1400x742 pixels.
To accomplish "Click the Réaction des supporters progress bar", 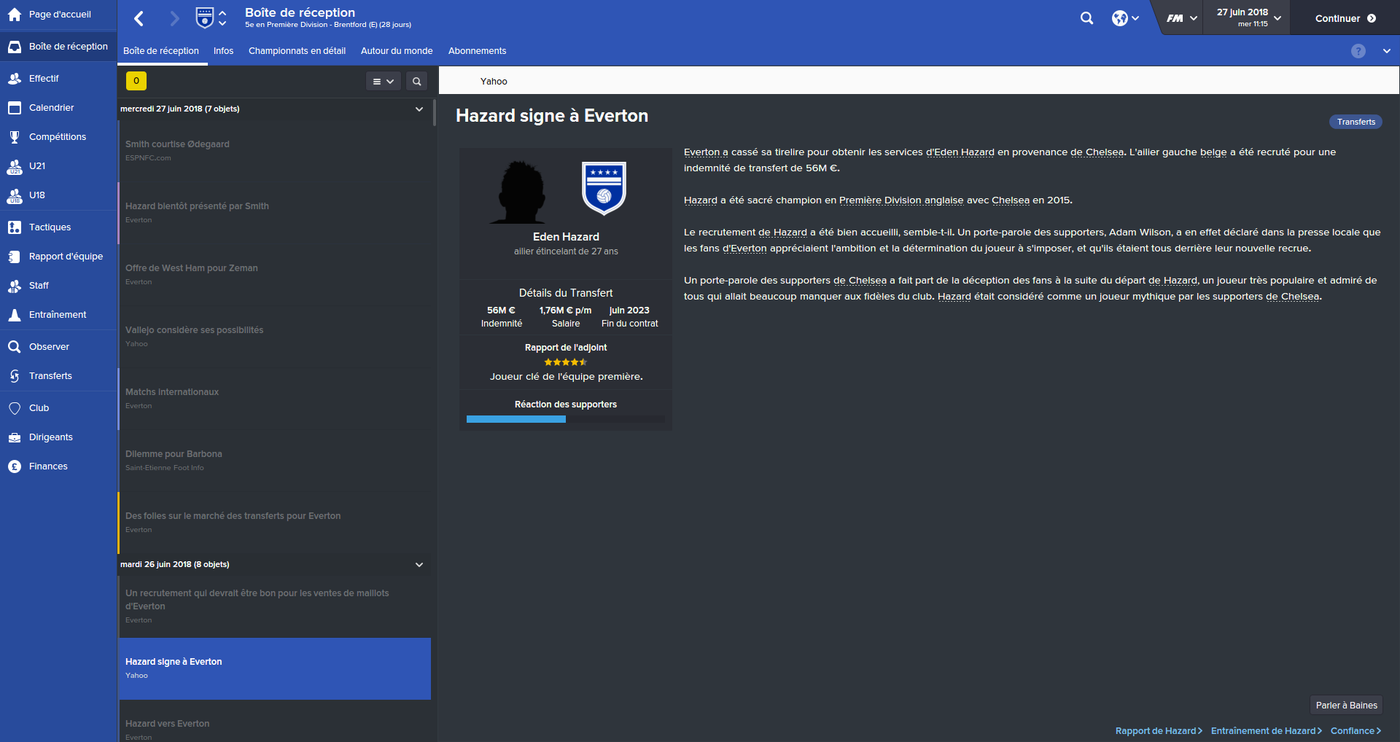I will pos(566,419).
